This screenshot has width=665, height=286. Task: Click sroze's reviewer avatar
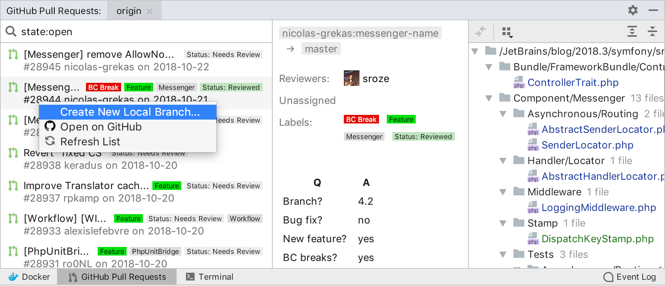351,78
